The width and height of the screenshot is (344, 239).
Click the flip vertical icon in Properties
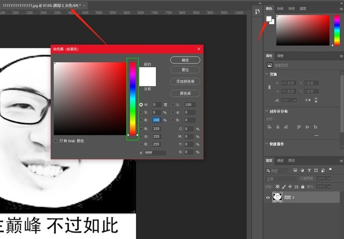(x=316, y=100)
